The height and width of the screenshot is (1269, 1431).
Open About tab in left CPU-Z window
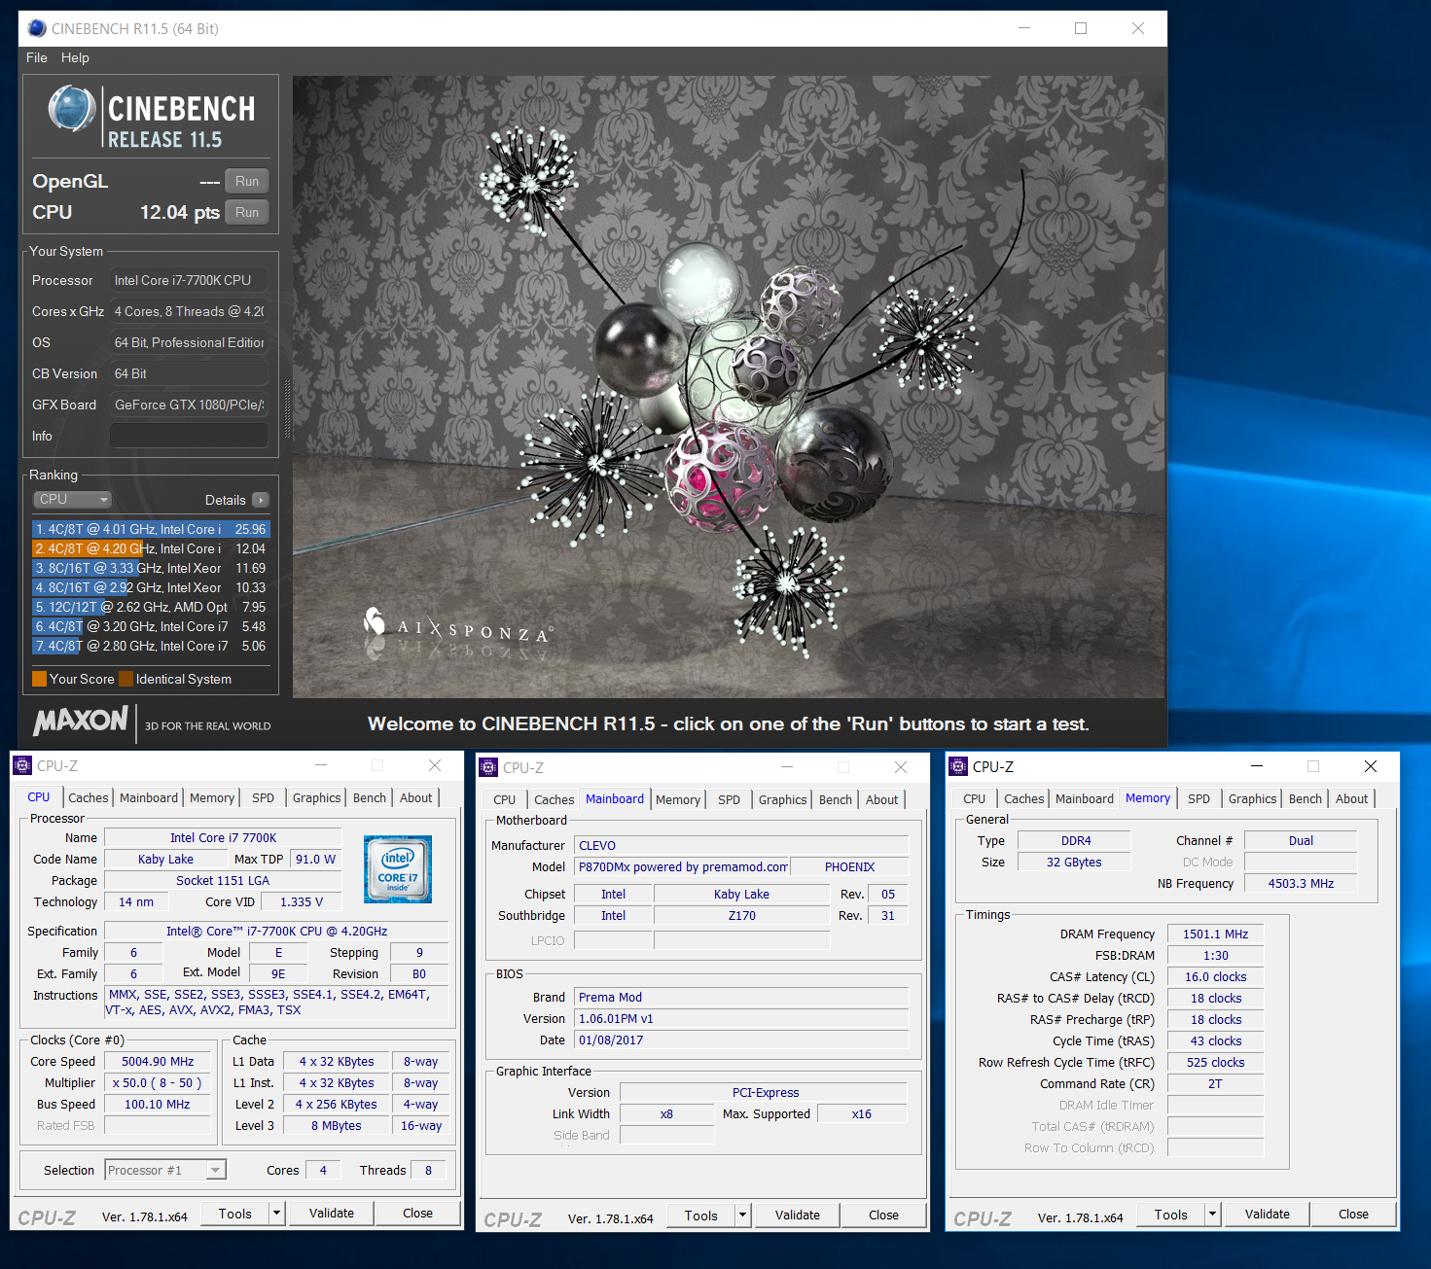pyautogui.click(x=416, y=797)
